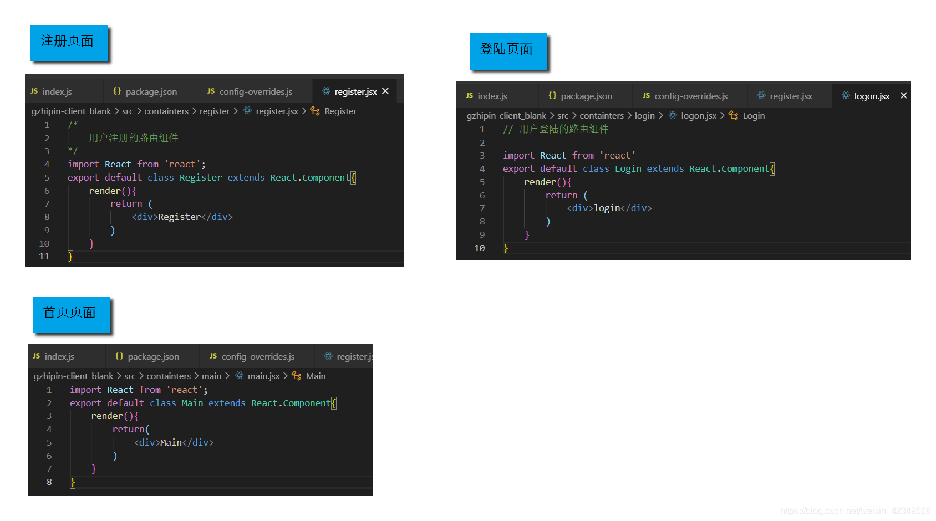
Task: Select logon.jsx breadcrumb file name
Action: [699, 116]
